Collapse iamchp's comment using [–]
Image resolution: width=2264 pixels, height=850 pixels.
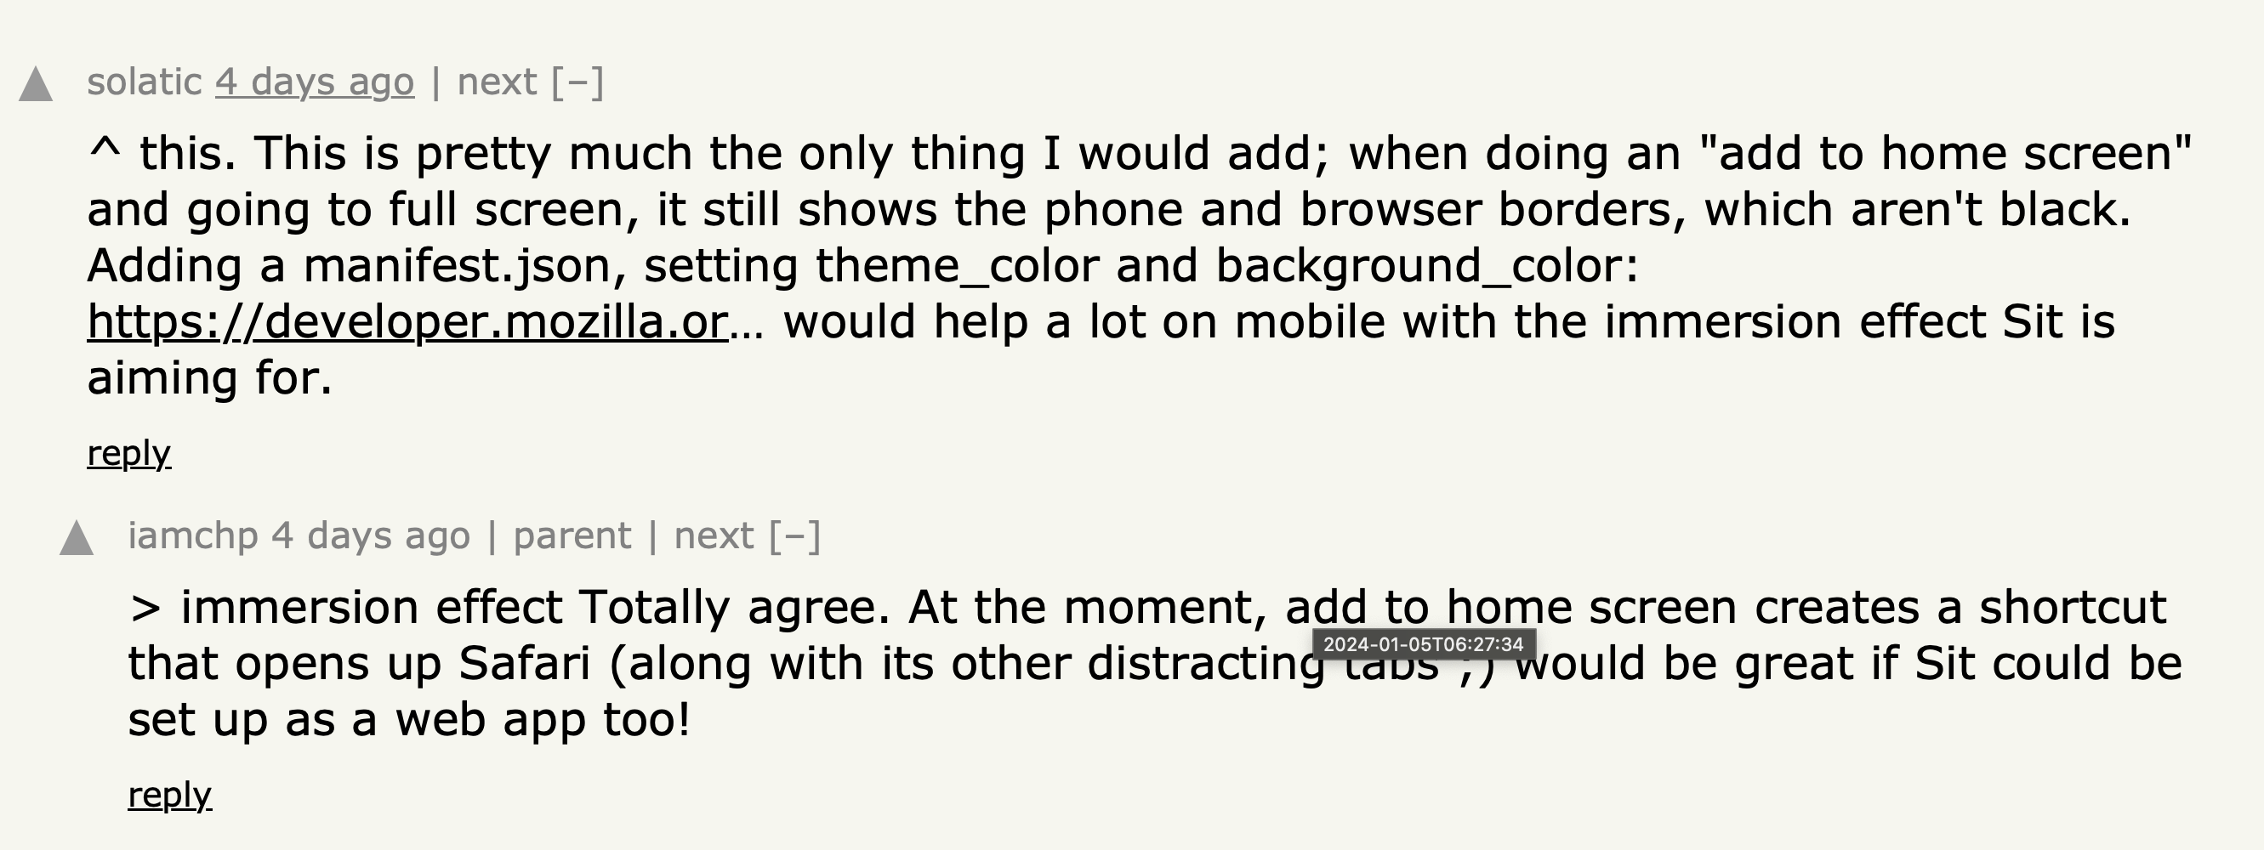(794, 535)
